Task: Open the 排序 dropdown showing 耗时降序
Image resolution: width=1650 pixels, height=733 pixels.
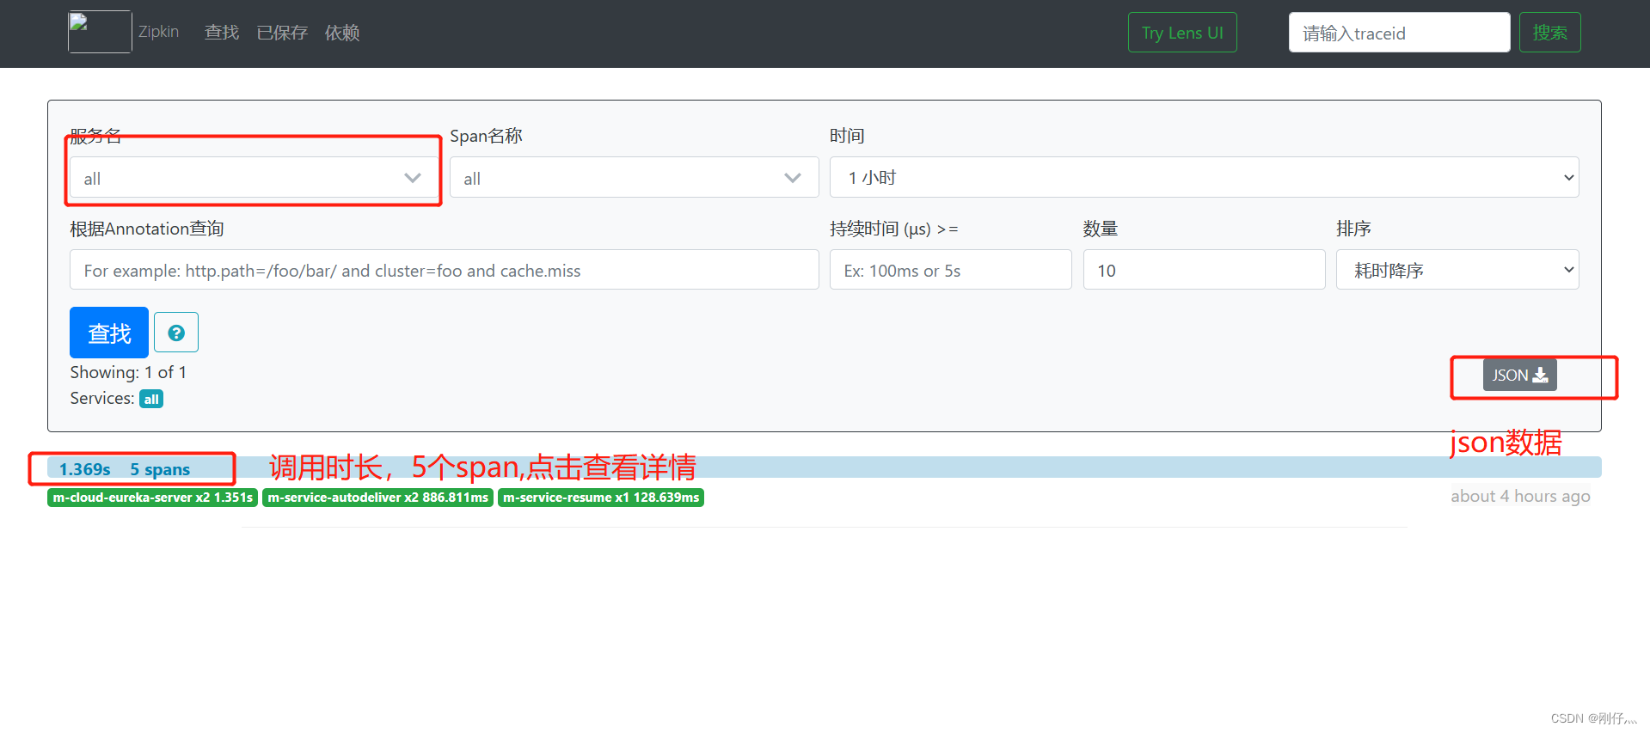Action: click(x=1457, y=270)
